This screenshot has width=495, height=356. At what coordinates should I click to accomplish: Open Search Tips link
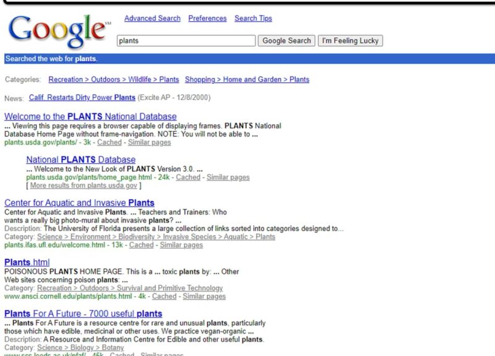253,19
